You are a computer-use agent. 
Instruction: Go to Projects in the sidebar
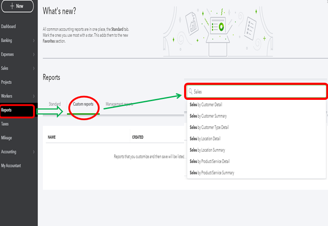[6, 82]
